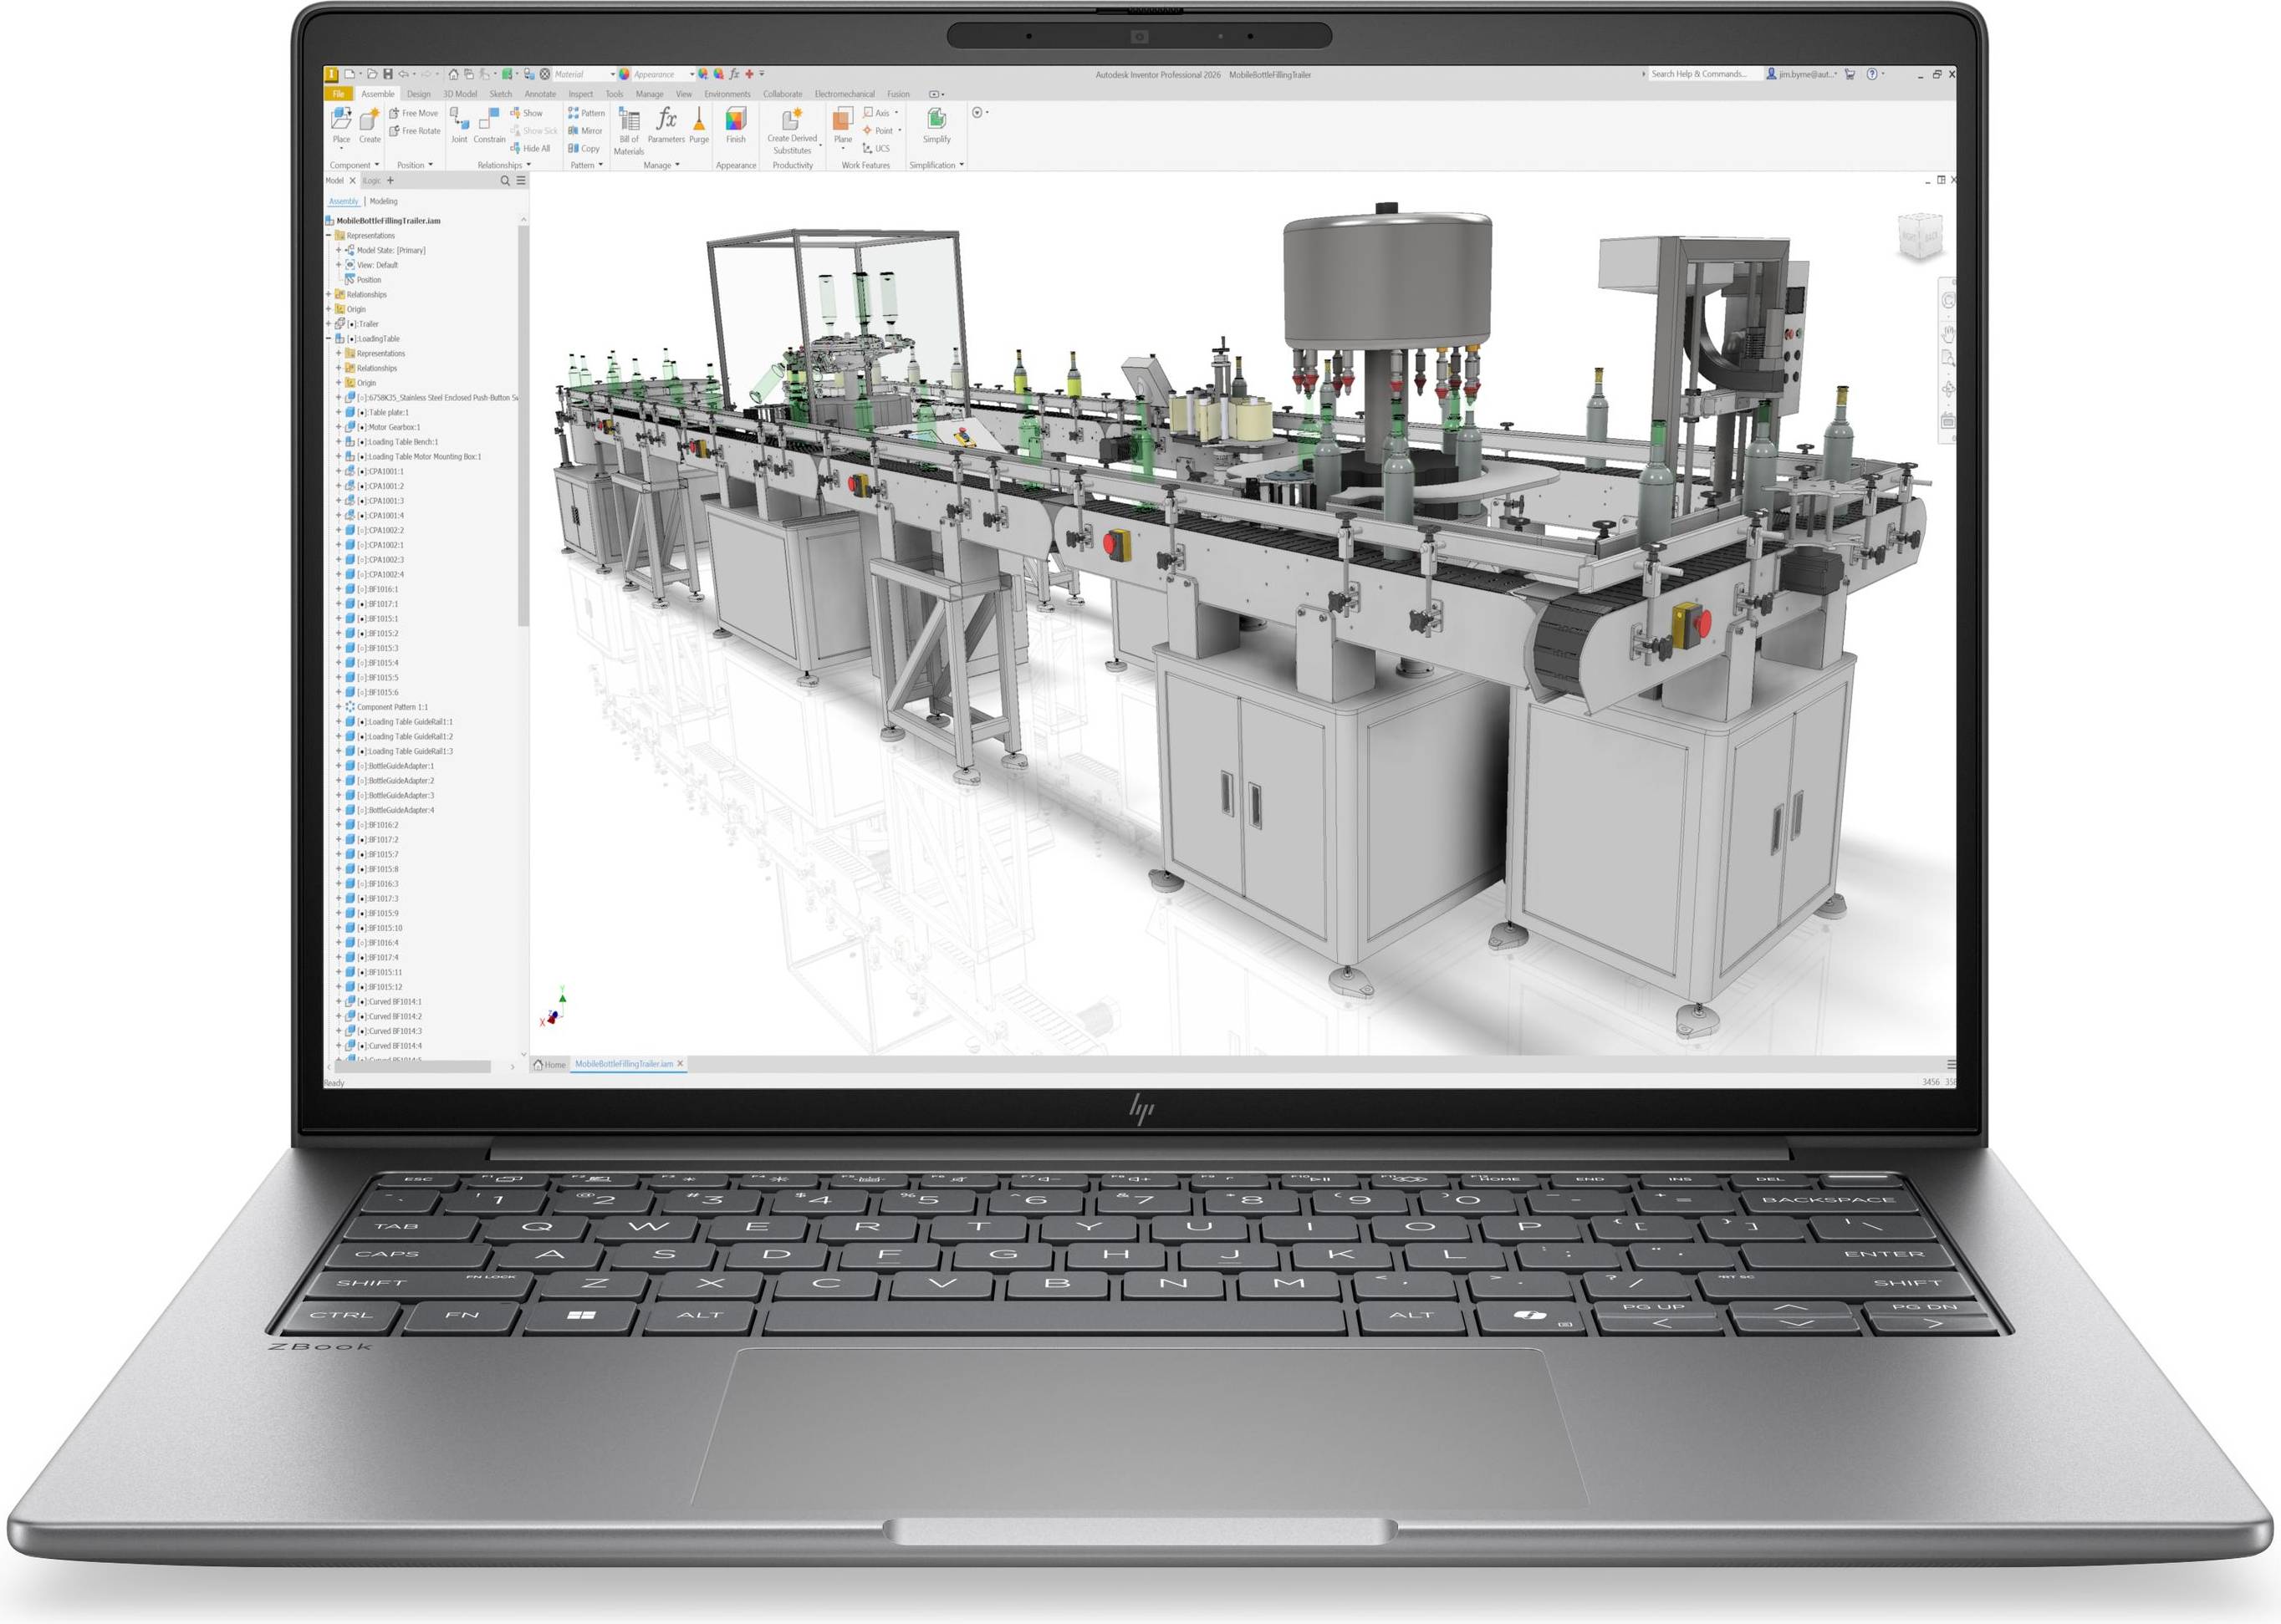Viewport: 2281px width, 1624px height.
Task: Expand the Table plate:1 node
Action: (x=338, y=413)
